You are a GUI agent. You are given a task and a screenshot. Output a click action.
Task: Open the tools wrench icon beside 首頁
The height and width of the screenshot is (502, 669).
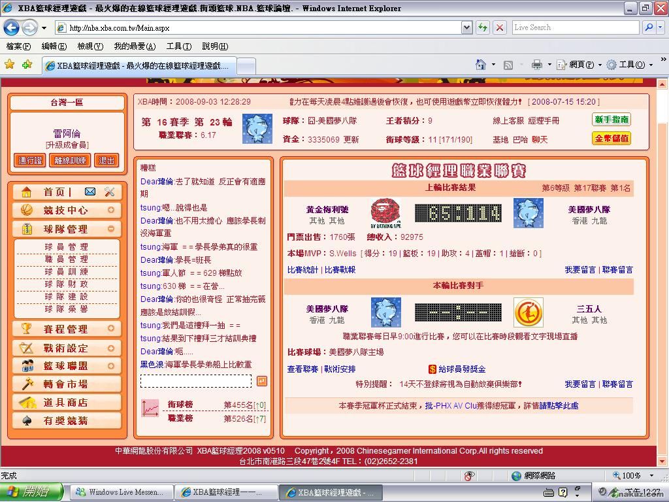point(110,192)
